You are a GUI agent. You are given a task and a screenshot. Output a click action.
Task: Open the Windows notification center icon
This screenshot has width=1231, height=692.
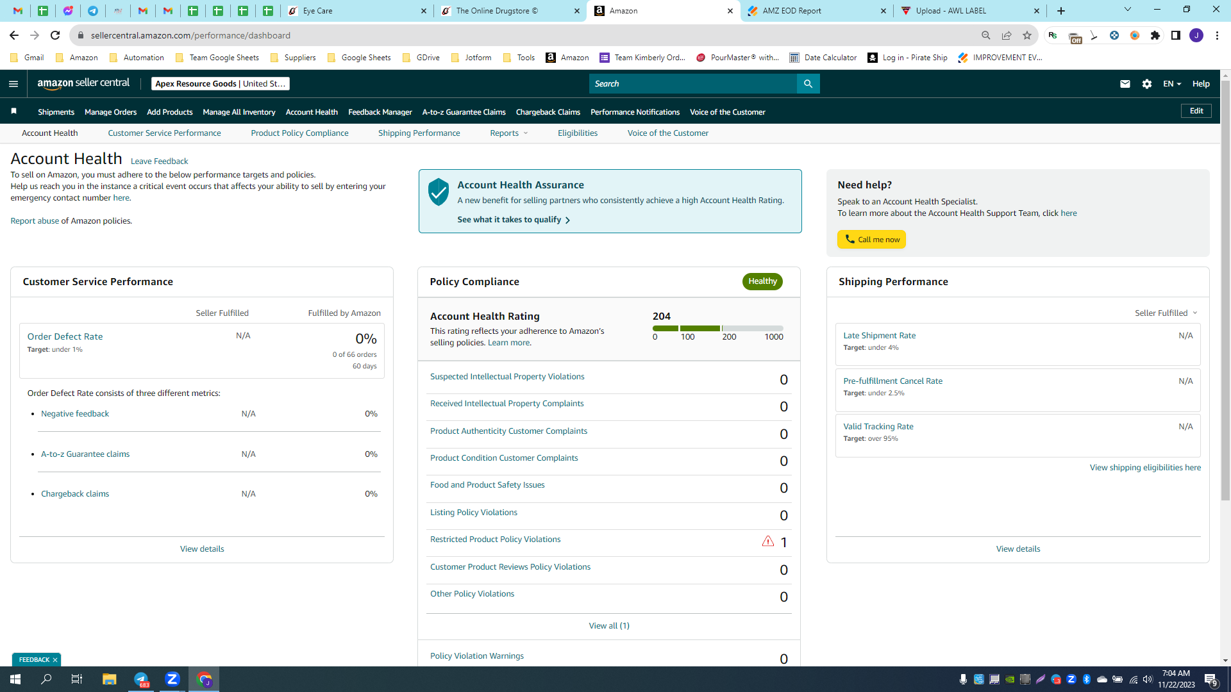click(1211, 679)
